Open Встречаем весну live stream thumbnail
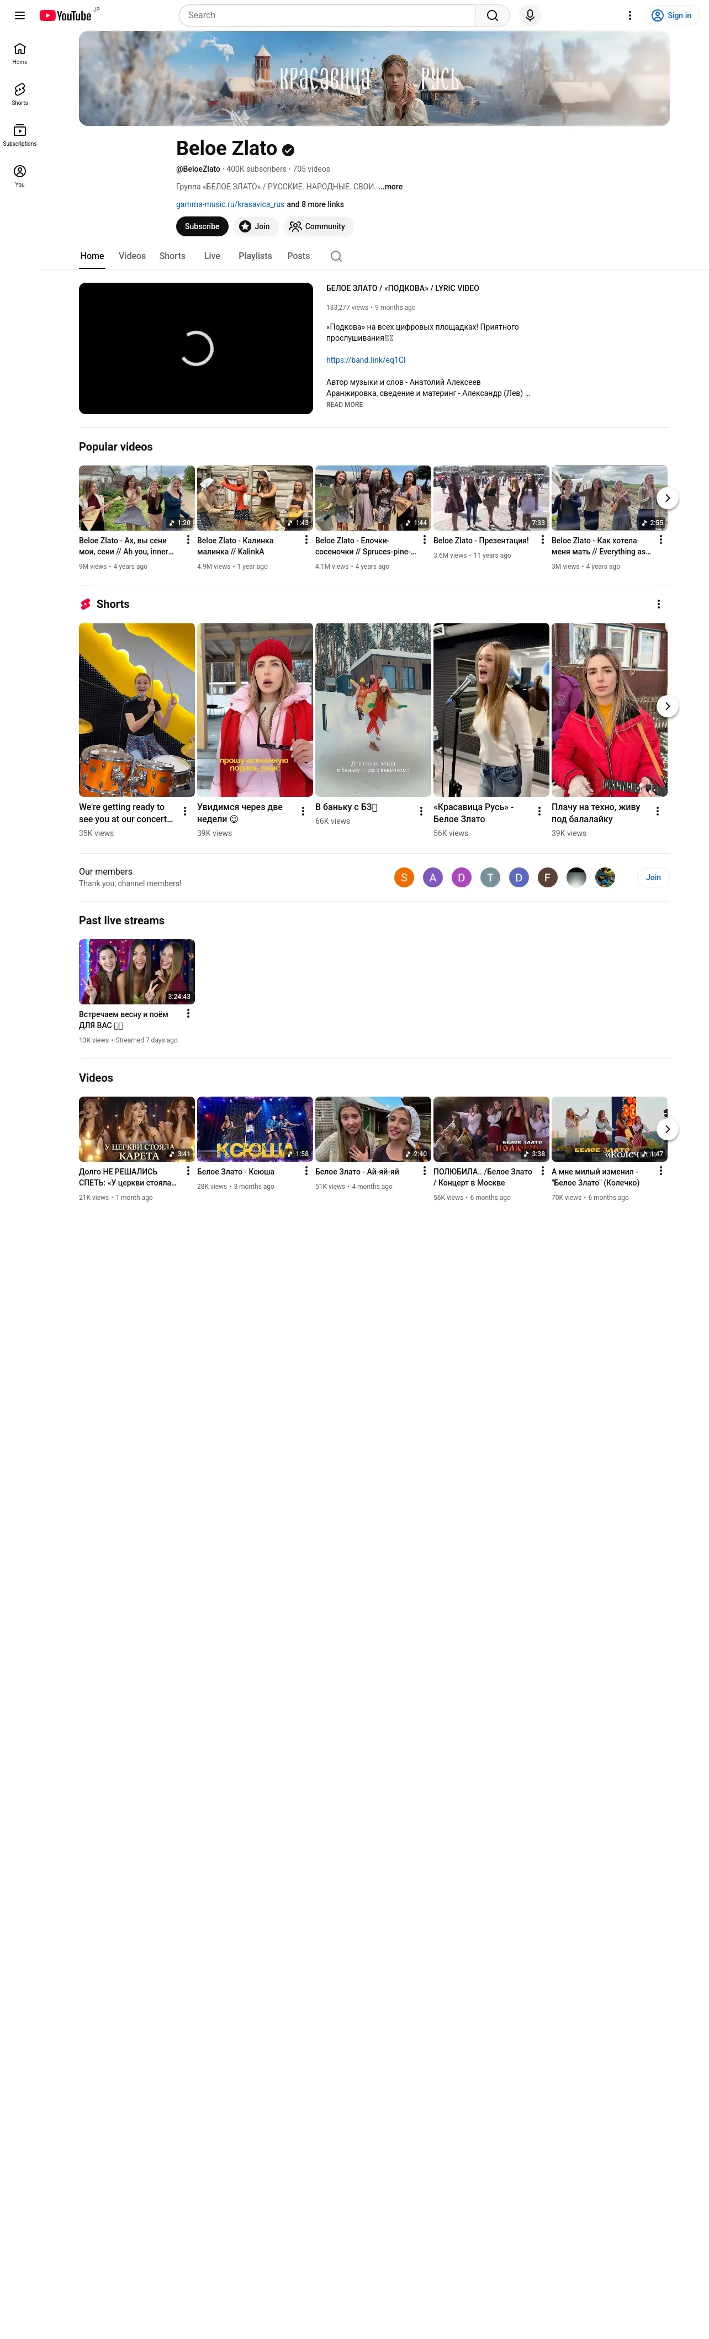This screenshot has height=2339, width=709. pos(137,972)
